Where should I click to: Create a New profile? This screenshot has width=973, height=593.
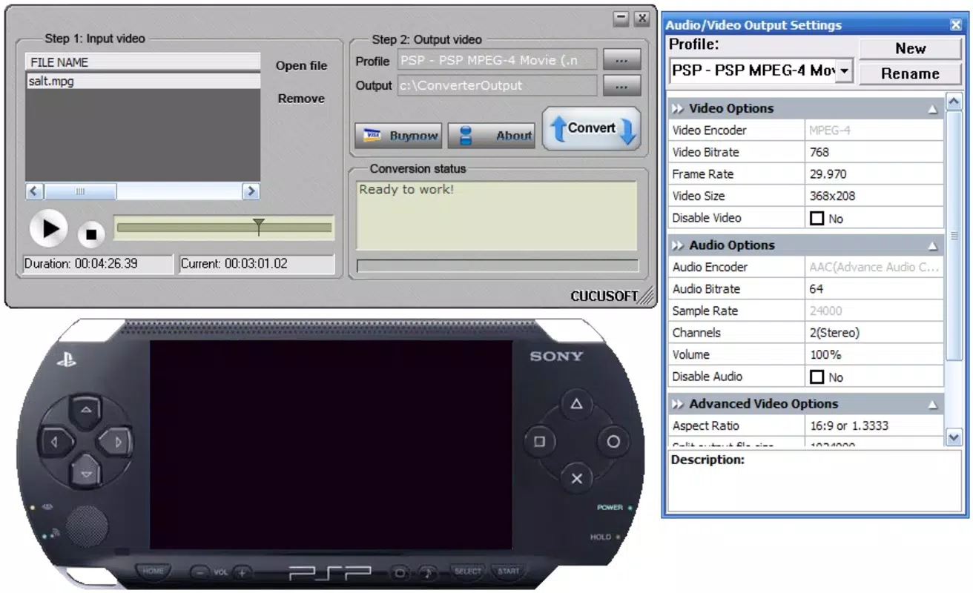[x=910, y=49]
